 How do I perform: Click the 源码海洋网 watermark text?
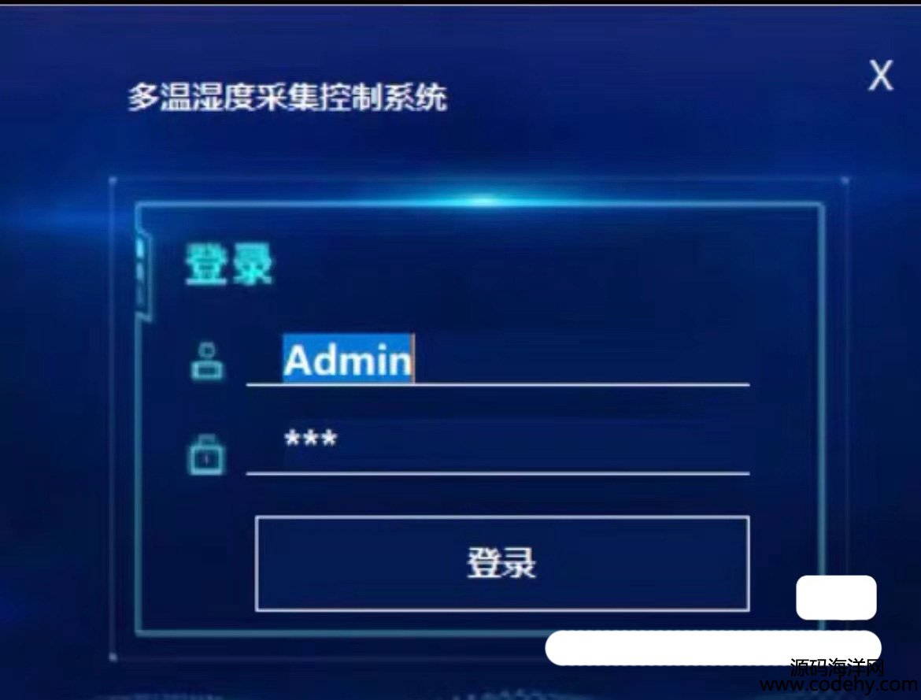837,668
